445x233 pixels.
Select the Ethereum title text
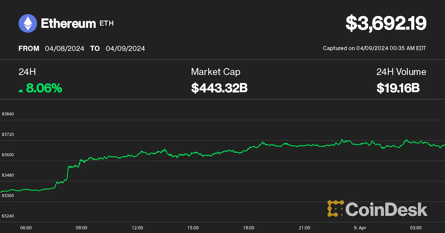68,24
